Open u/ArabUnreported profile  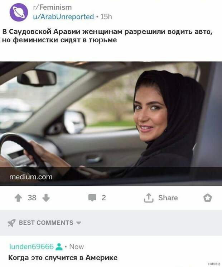63,17
